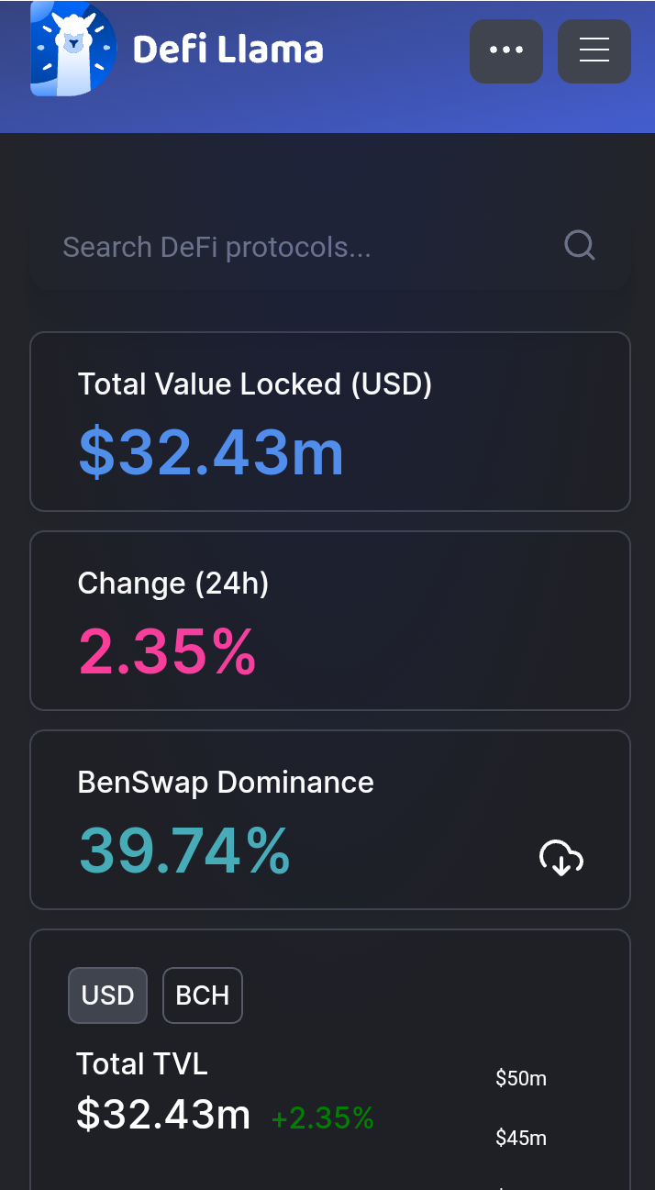Switch chart denomination to USD
This screenshot has width=655, height=1190.
pyautogui.click(x=108, y=995)
